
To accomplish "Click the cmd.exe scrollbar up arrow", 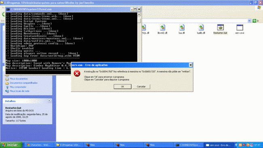I will point(139,14).
